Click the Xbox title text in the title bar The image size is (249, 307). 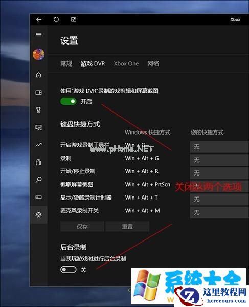[x=235, y=19]
